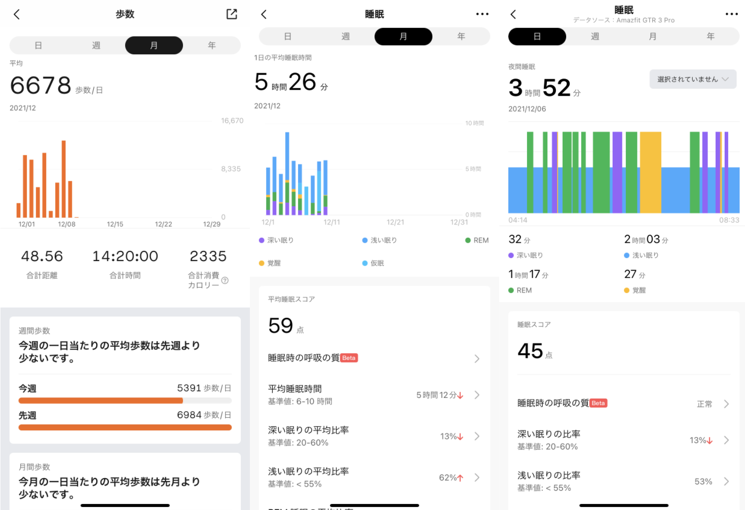Go back from the 歩数 screen

[17, 14]
